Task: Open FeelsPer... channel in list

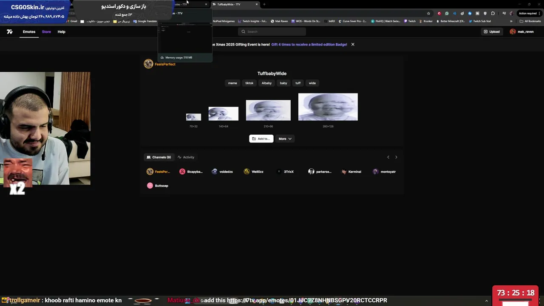Action: [x=159, y=172]
